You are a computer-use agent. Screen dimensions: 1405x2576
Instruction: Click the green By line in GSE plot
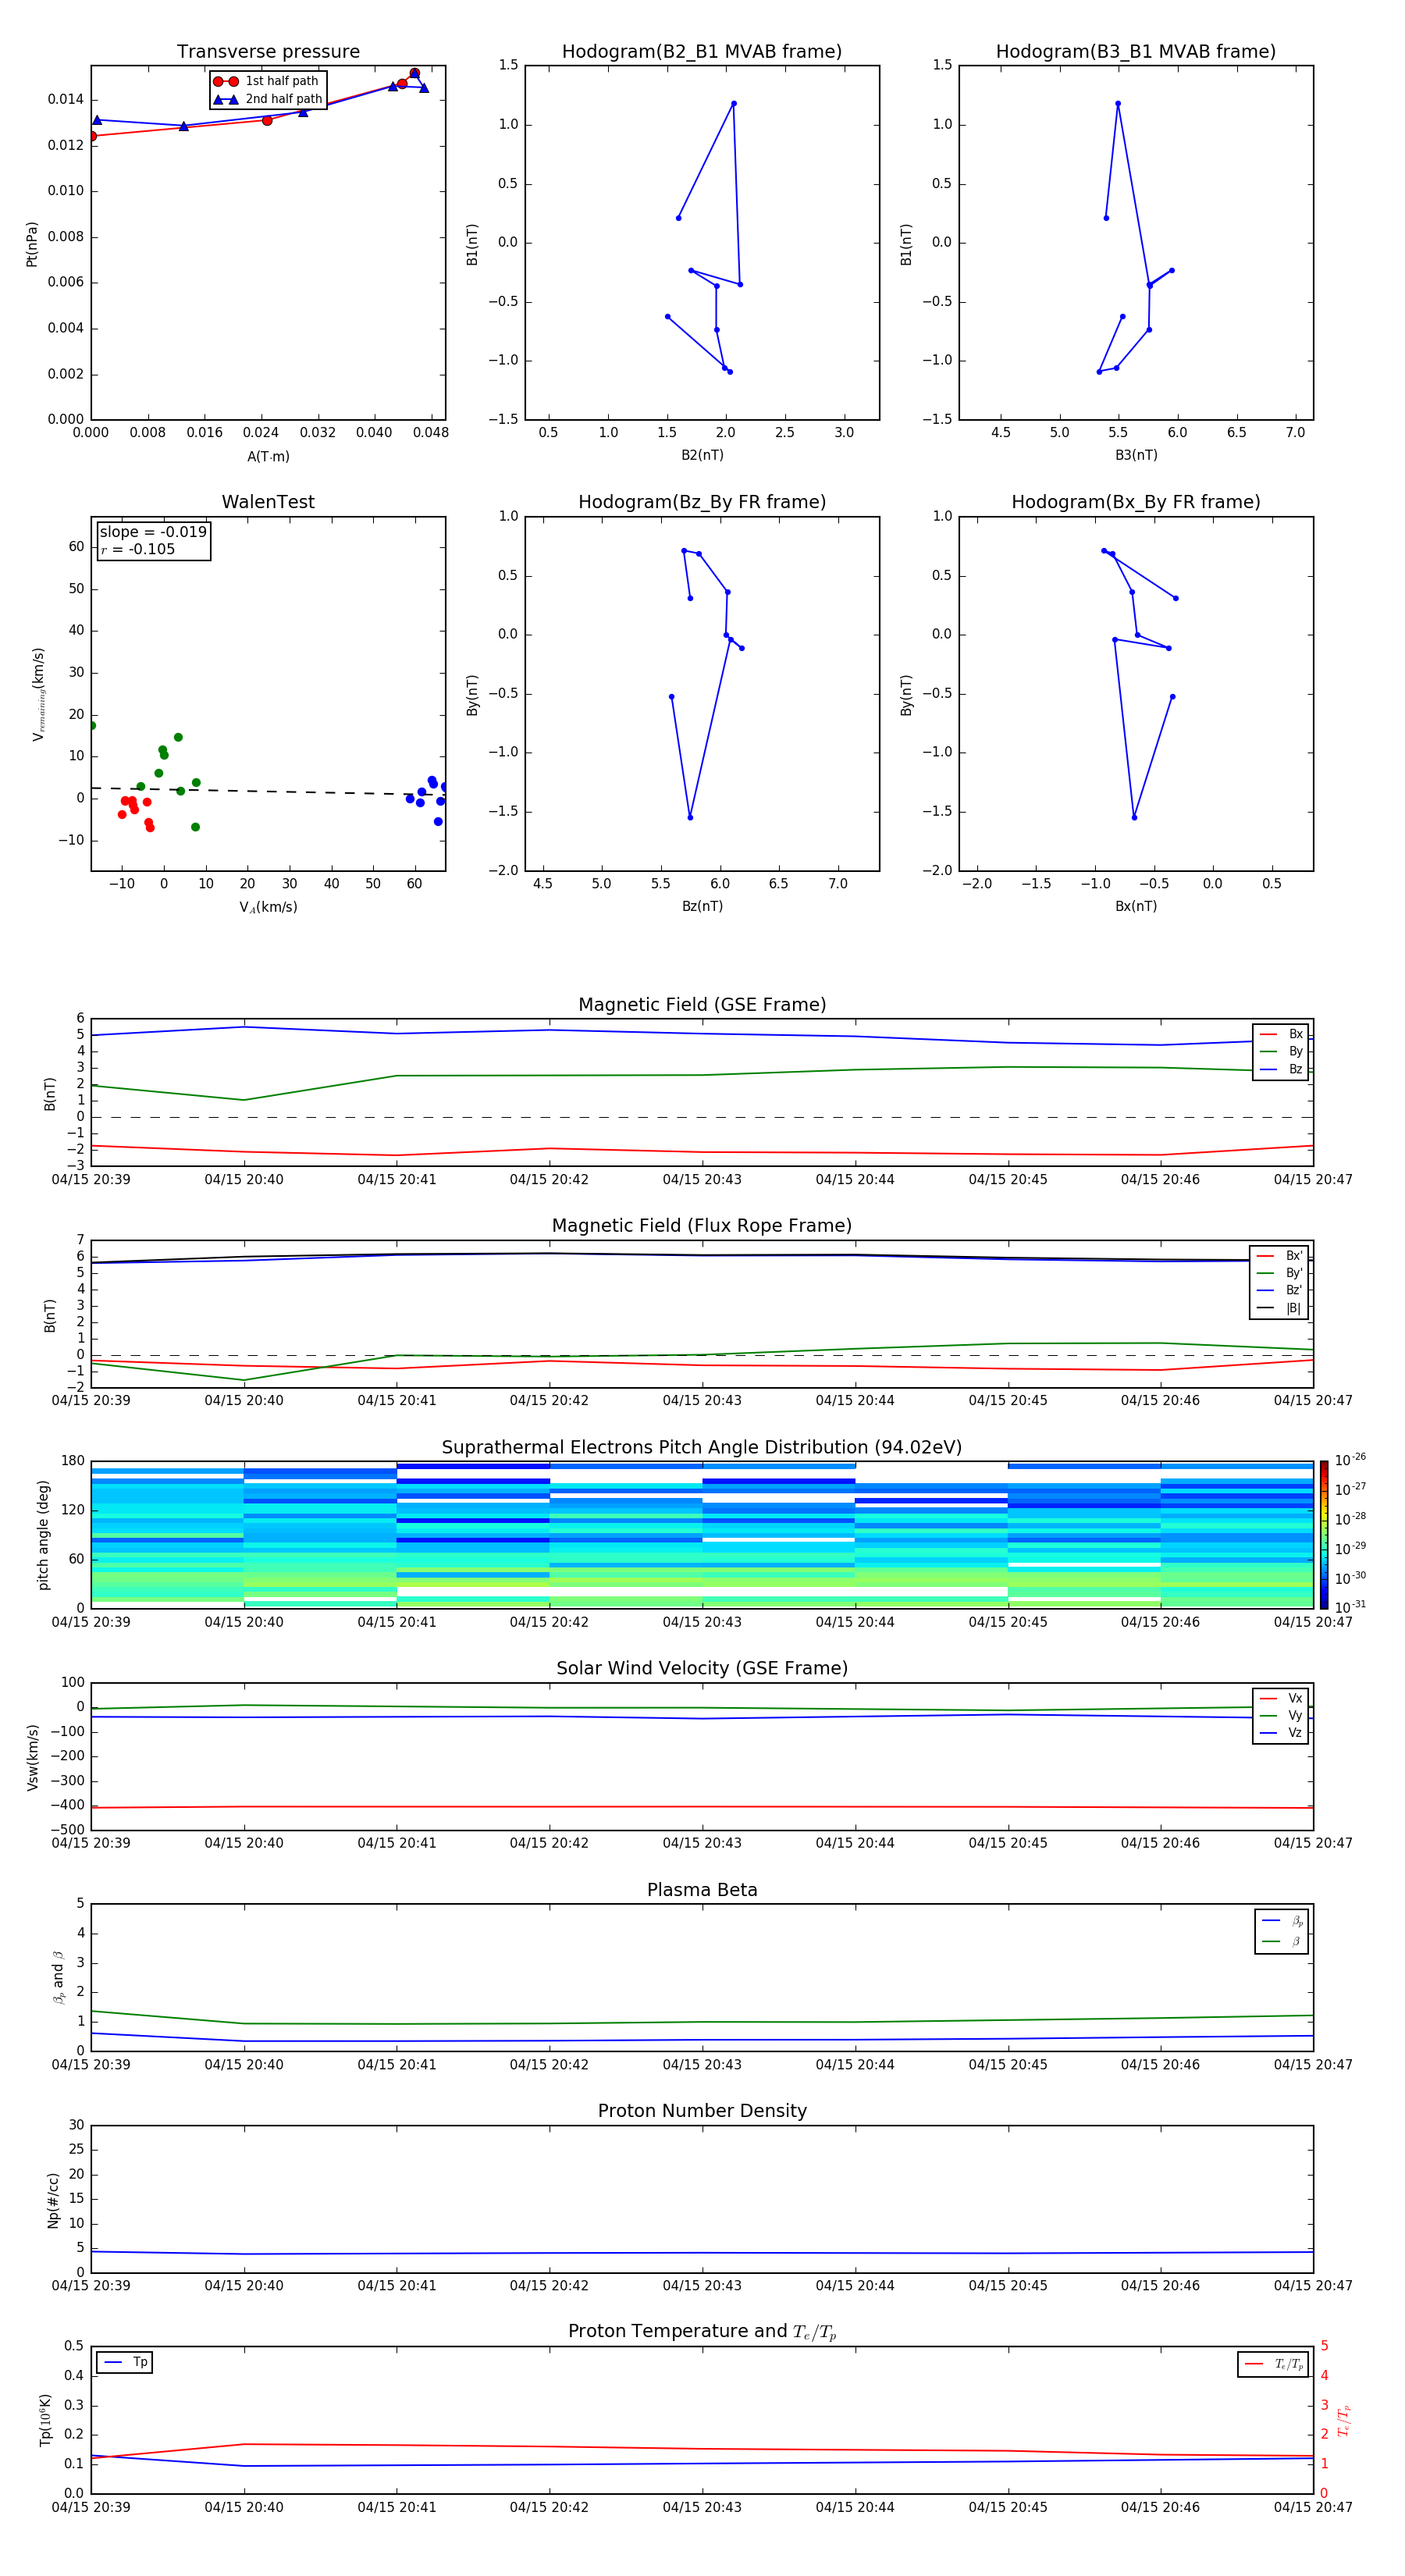[702, 1075]
